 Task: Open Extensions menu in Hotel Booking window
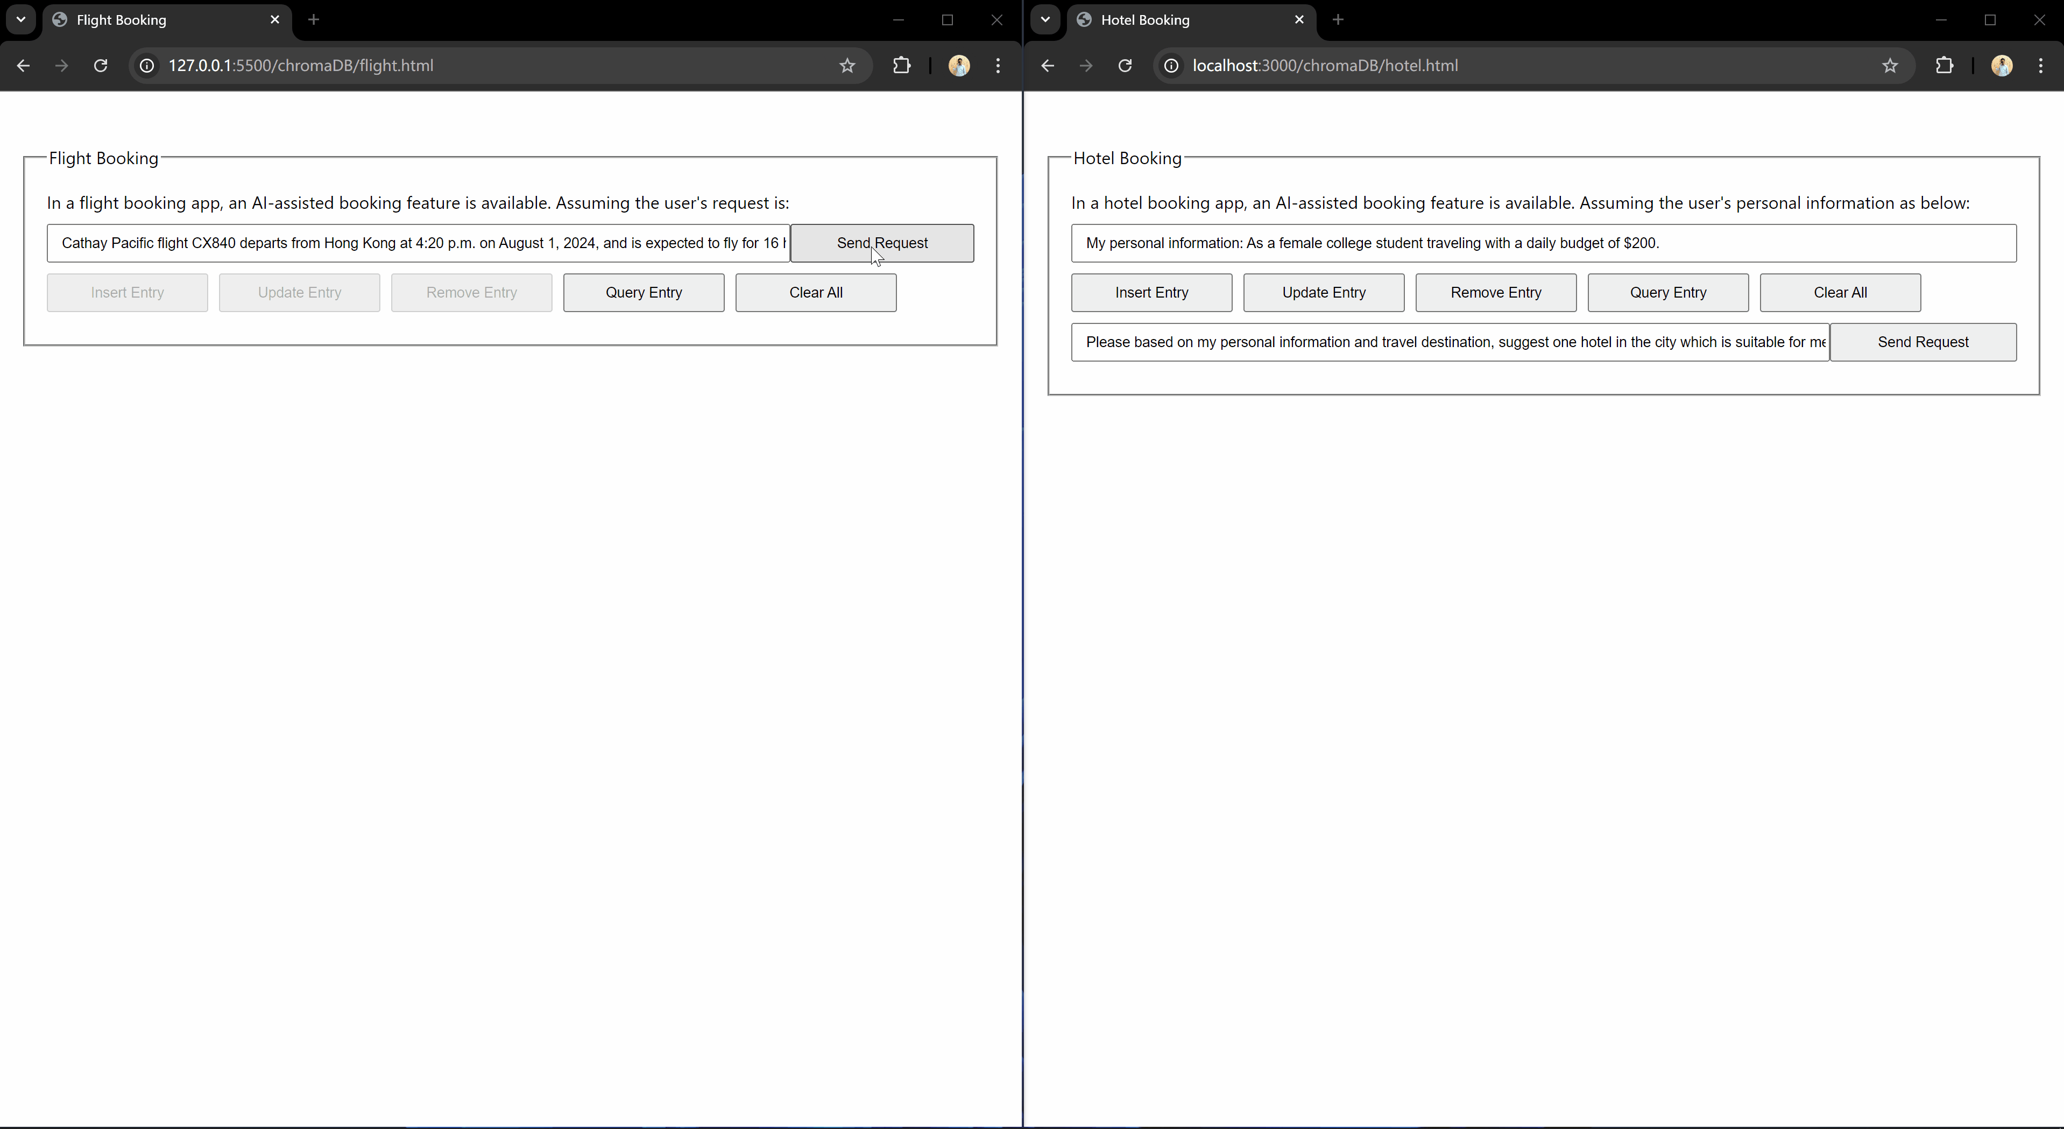pos(1944,66)
